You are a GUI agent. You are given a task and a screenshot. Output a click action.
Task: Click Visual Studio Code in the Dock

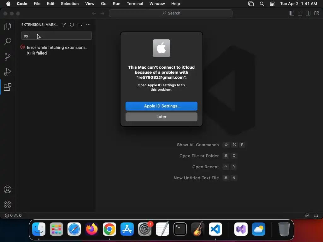tap(215, 229)
